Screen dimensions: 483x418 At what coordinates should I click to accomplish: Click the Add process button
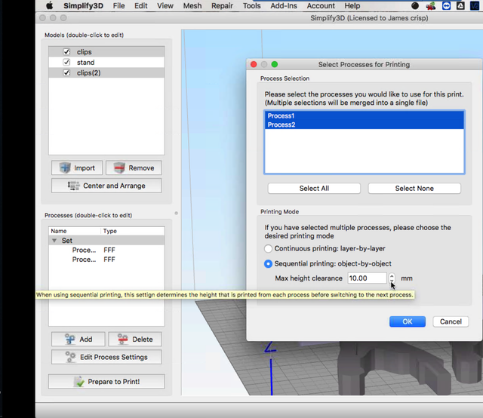[78, 339]
